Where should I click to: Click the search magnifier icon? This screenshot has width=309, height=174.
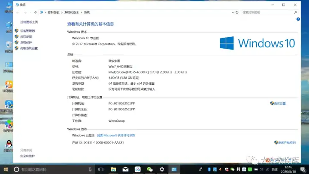pyautogui.click(x=295, y=12)
